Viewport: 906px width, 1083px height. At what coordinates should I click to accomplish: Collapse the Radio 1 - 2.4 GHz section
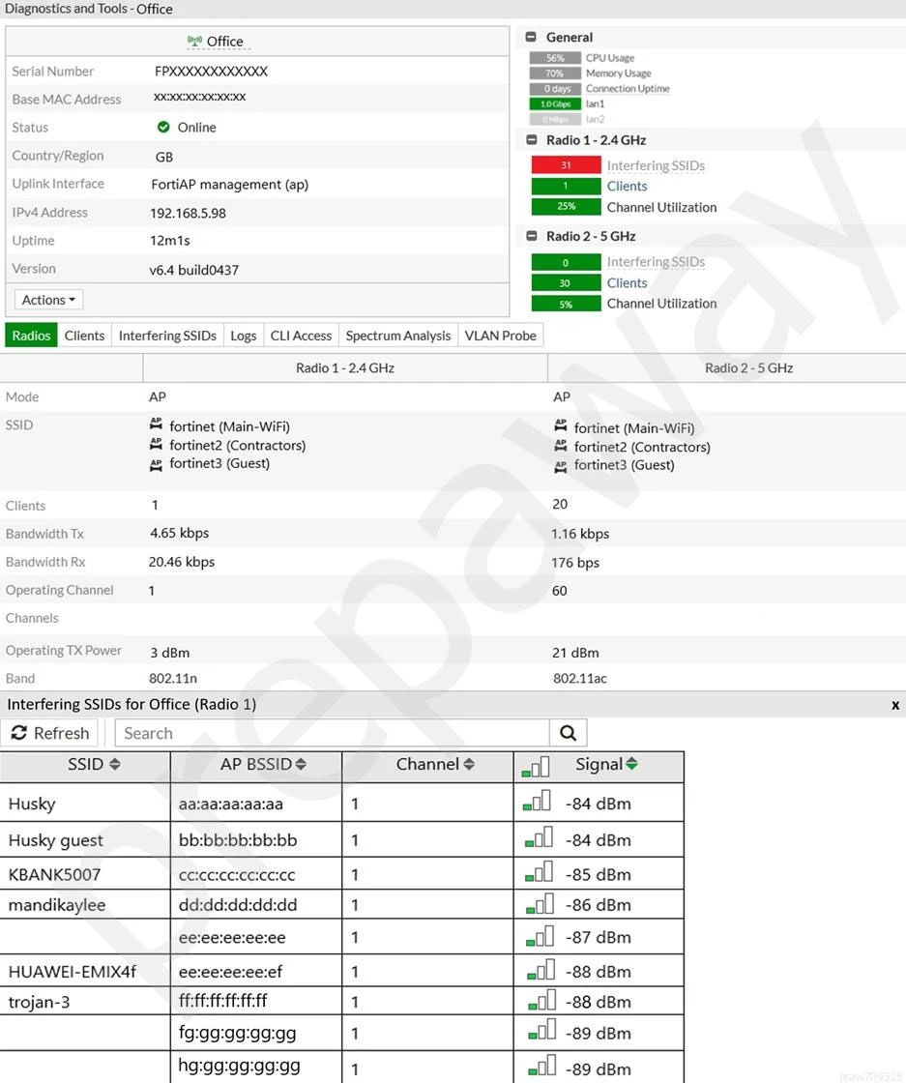(531, 140)
